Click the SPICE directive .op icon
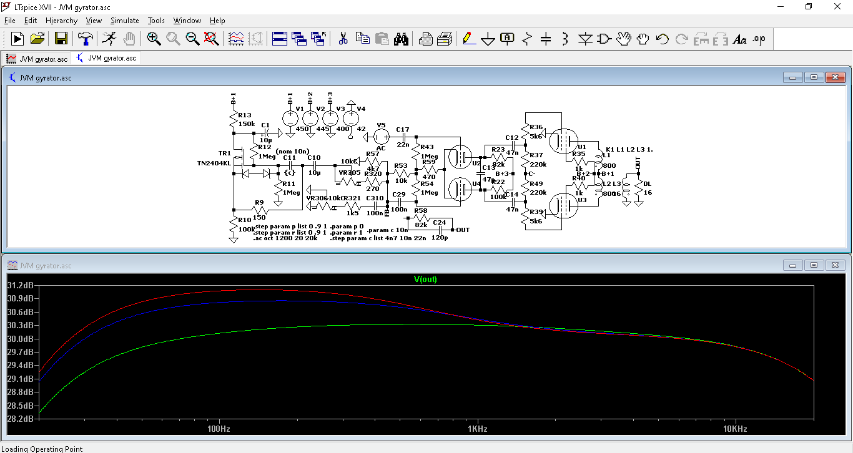 759,39
